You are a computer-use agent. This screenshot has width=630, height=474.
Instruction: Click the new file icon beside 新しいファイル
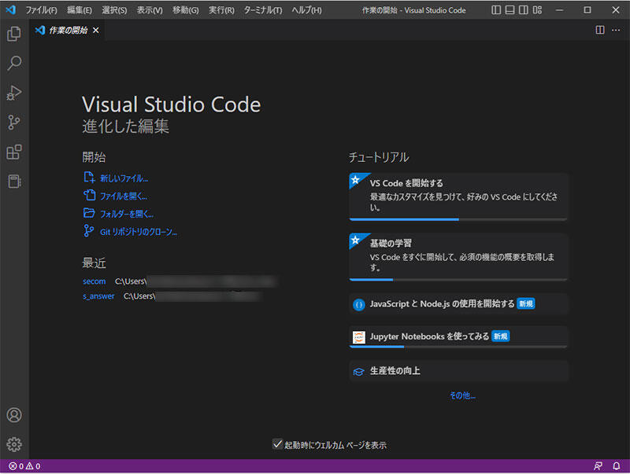[89, 177]
